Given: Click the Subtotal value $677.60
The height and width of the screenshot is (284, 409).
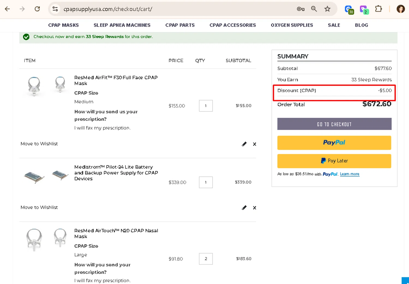Looking at the screenshot, I should pos(383,68).
